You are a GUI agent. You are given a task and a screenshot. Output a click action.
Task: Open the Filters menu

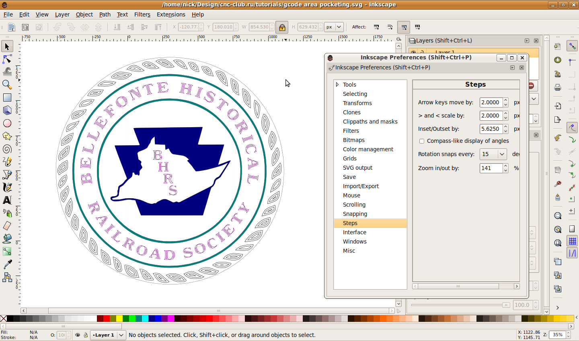142,14
